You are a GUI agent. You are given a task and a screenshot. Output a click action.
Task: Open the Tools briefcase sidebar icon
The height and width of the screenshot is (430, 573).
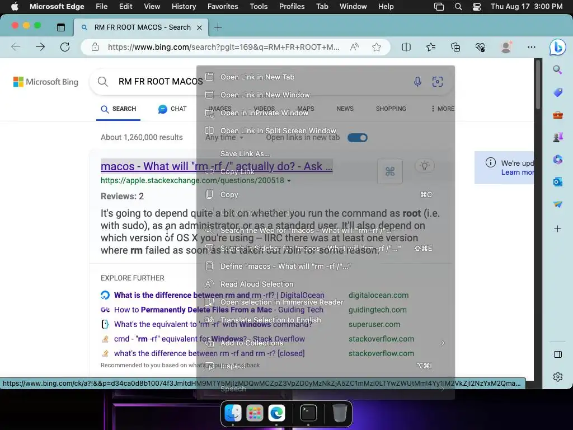coord(558,115)
